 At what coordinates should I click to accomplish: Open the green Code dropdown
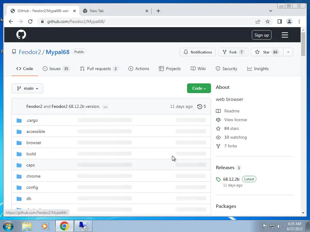(x=199, y=89)
